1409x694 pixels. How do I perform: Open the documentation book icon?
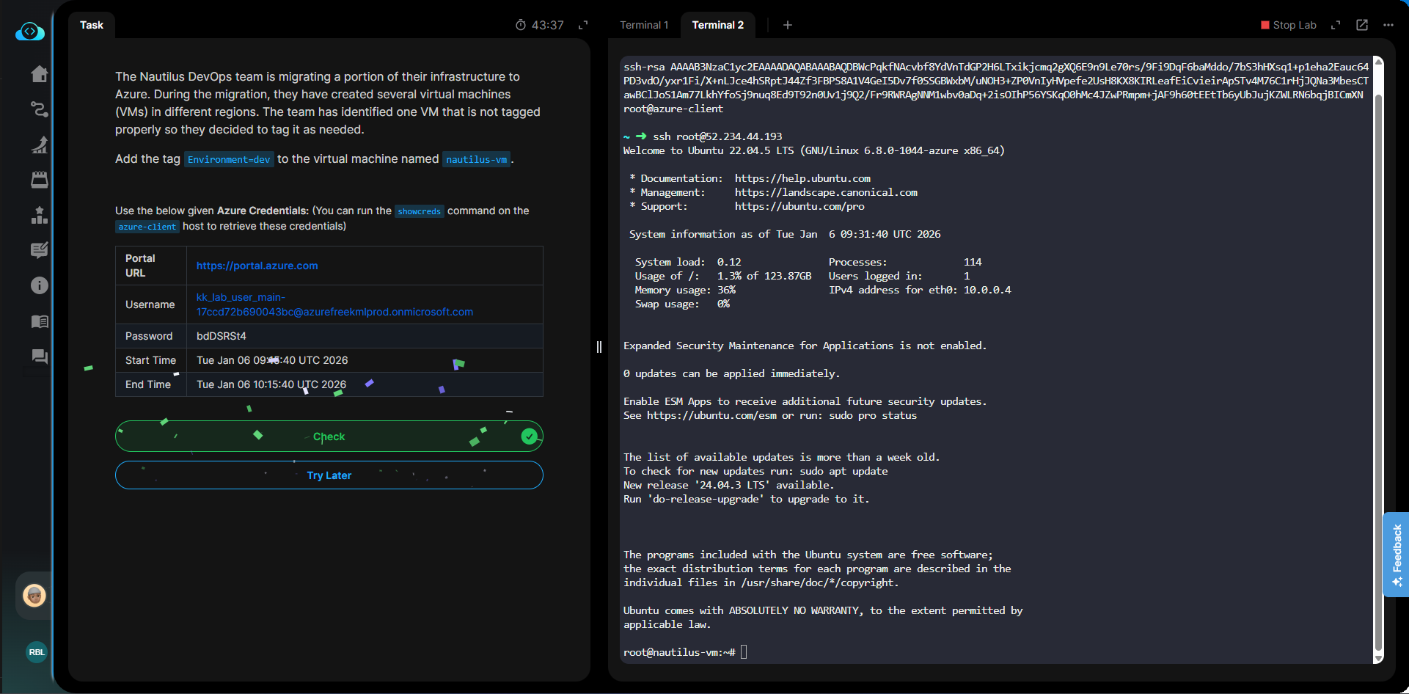tap(40, 321)
